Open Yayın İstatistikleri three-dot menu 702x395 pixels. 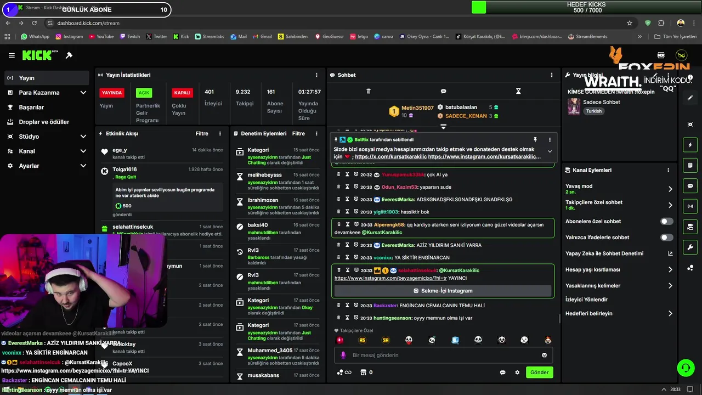coord(316,75)
